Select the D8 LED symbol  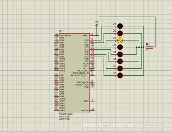pos(120,75)
